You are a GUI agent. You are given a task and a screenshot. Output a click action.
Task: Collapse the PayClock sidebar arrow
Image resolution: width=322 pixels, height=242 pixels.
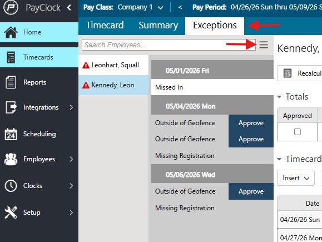pyautogui.click(x=69, y=8)
